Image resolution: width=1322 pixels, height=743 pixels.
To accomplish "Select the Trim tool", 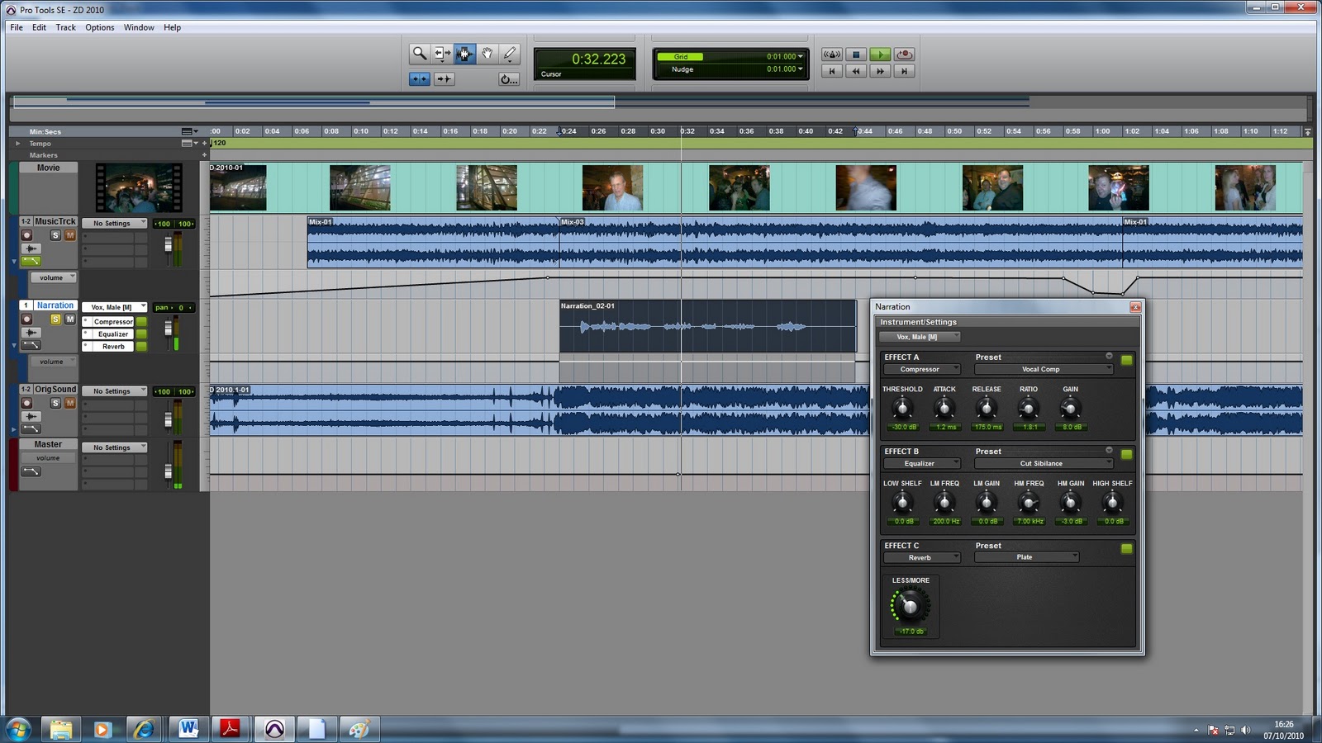I will [x=442, y=53].
